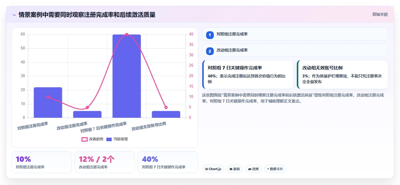The width and height of the screenshot is (400, 185).
Task: Click the bar above 改动组无效账号比例 label
Action: coord(166,114)
